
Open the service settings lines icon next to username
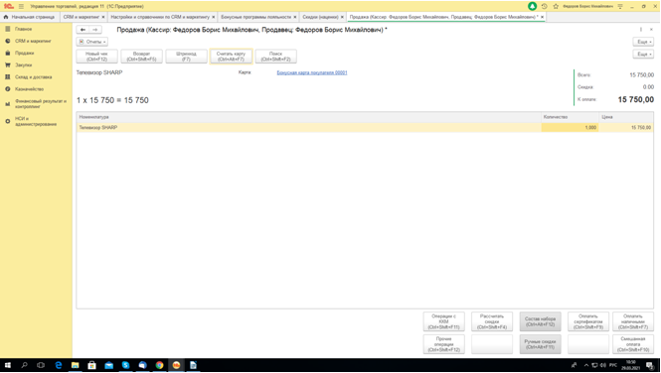(620, 6)
